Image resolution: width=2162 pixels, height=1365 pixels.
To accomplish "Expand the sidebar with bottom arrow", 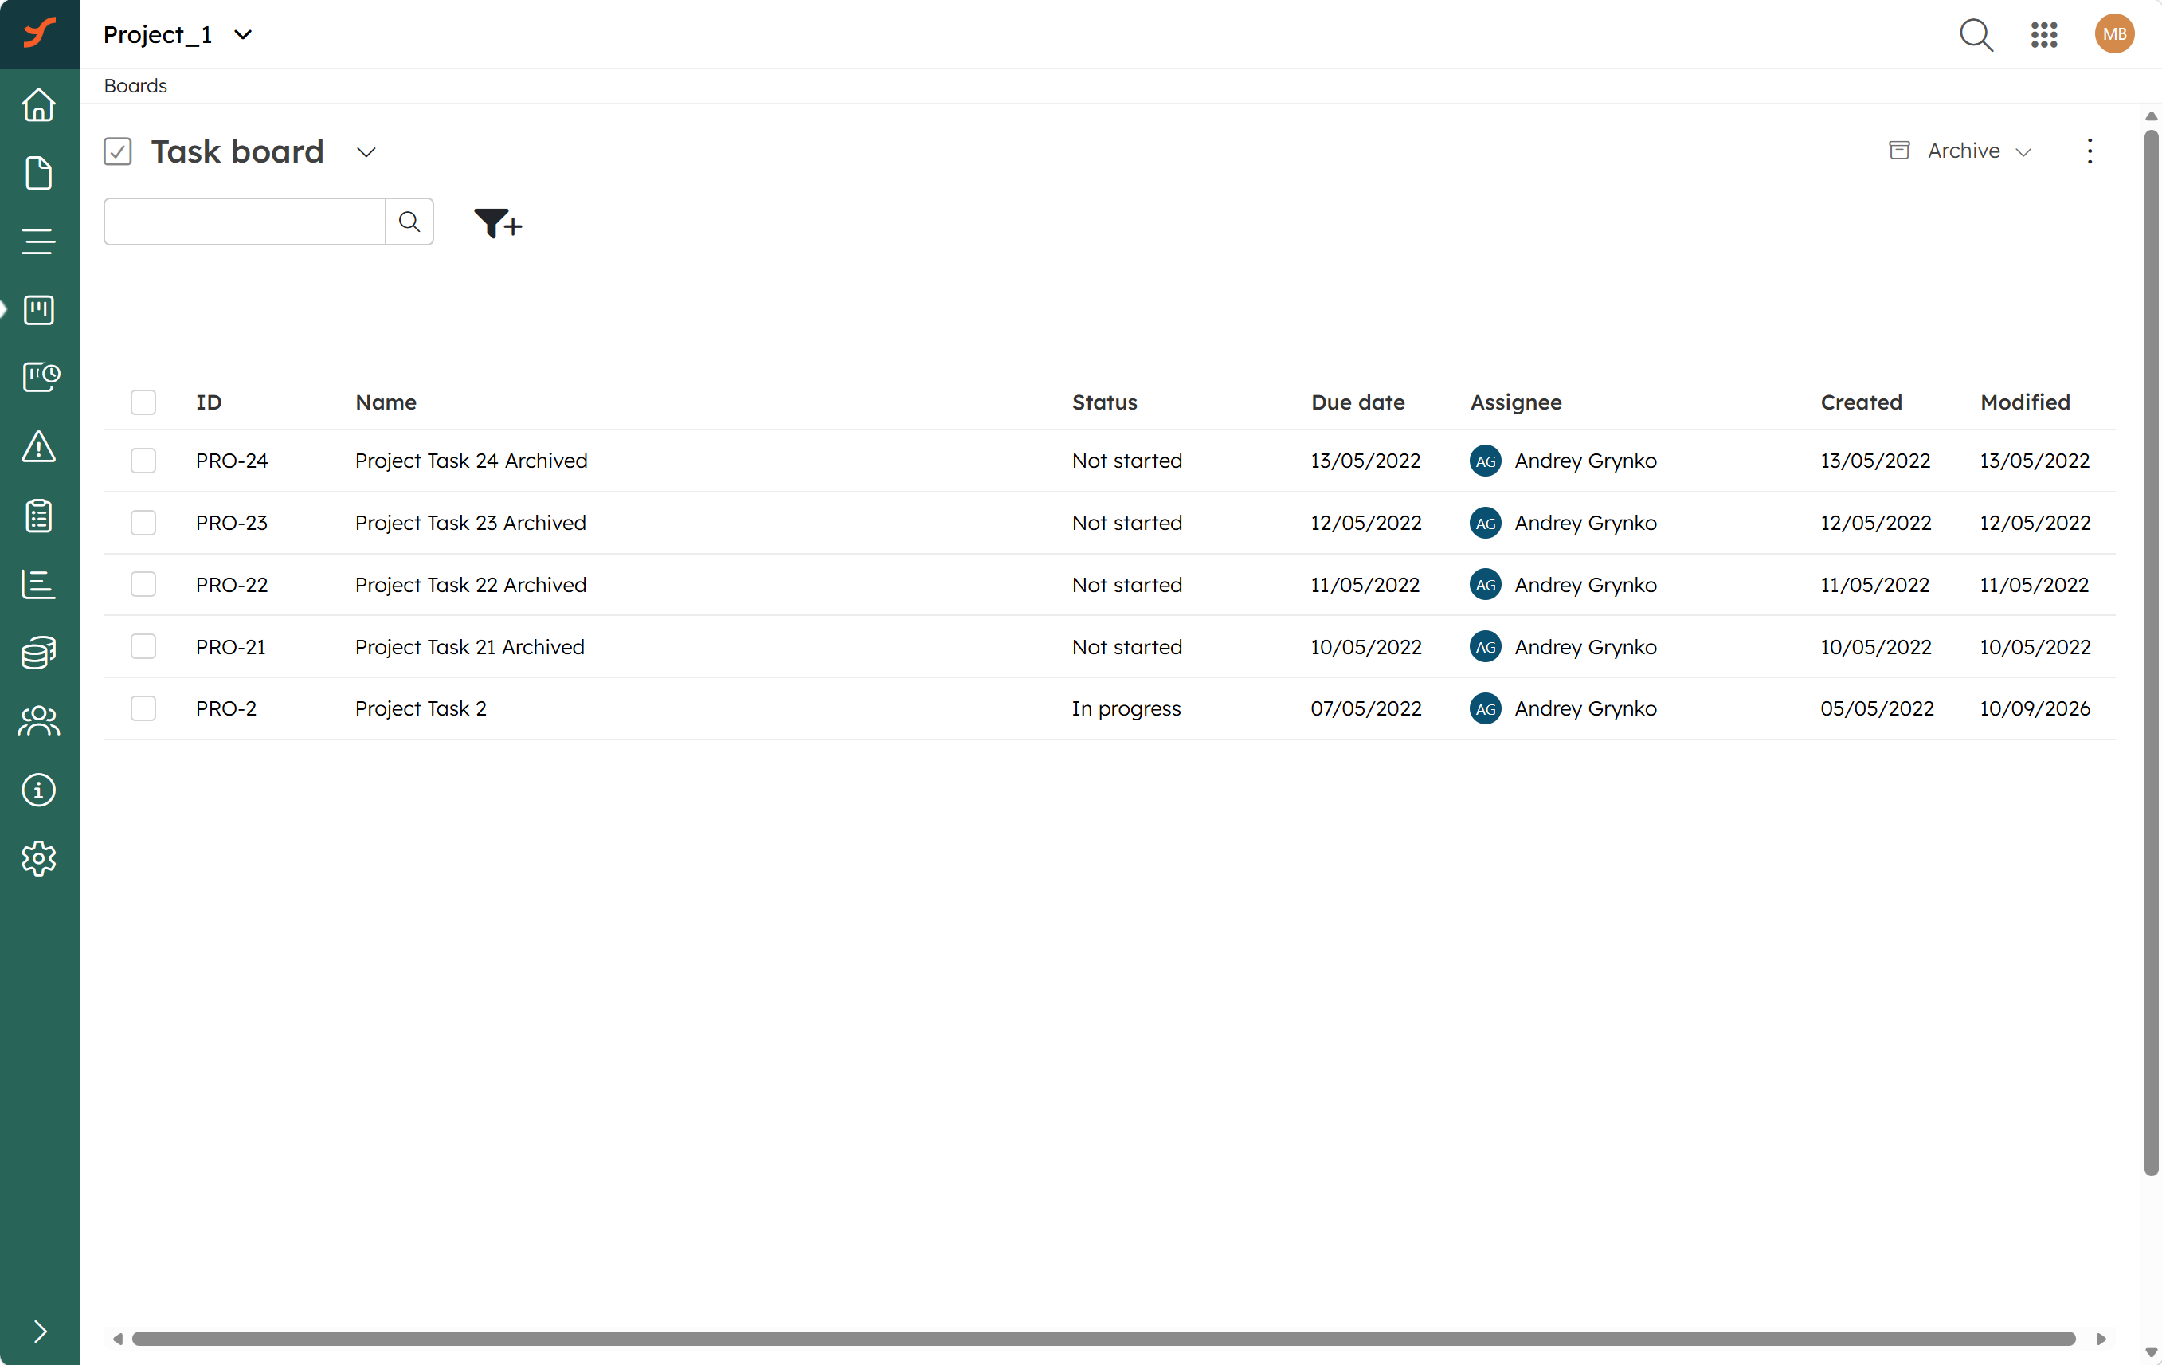I will point(40,1331).
